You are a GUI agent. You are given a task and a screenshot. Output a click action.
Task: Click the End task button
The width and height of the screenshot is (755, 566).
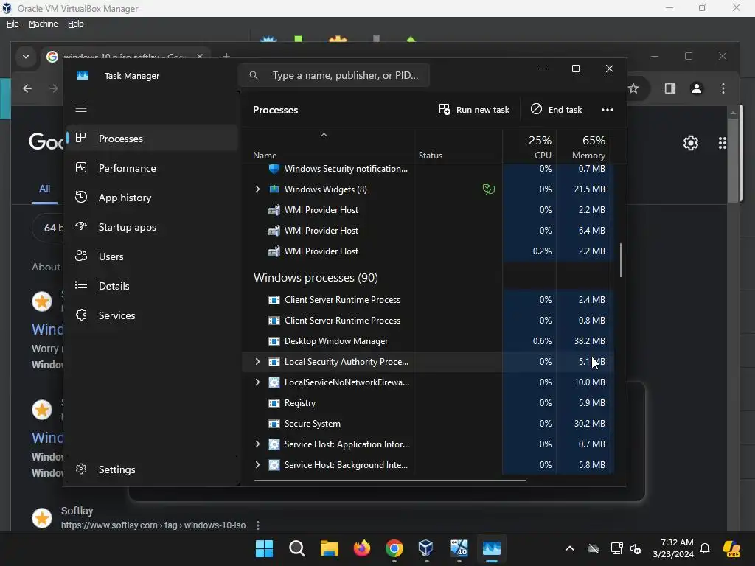click(556, 110)
